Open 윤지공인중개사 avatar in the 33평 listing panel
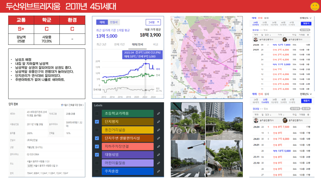The width and height of the screenshot is (321, 180). [x=285, y=120]
